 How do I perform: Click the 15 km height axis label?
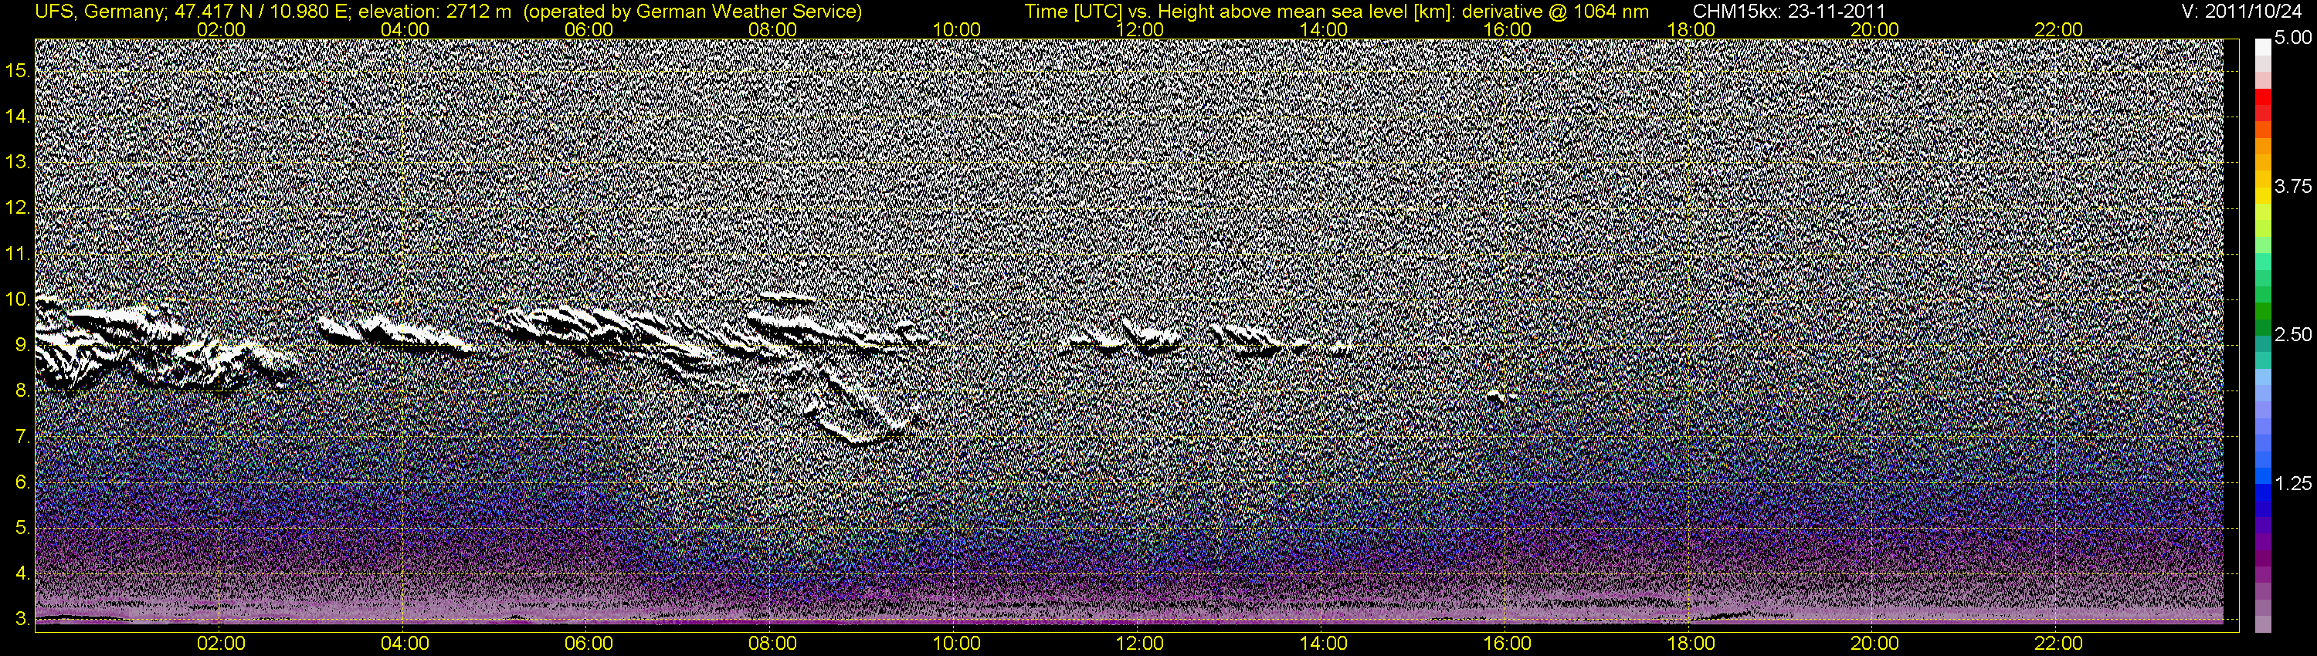(x=17, y=70)
